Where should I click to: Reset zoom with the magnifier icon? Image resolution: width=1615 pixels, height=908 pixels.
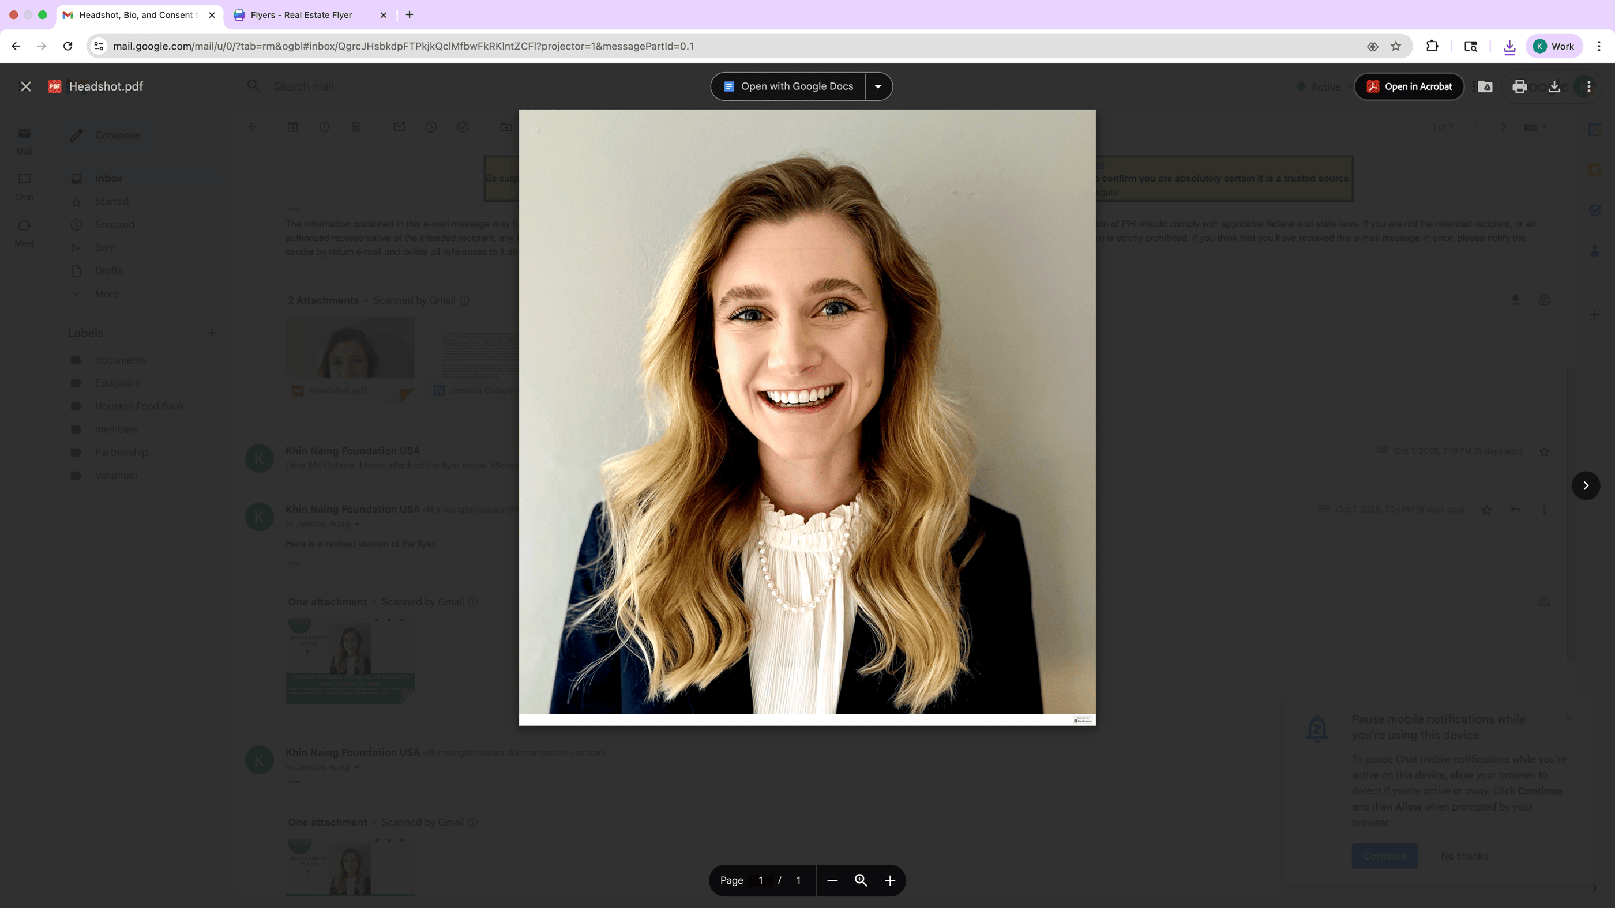click(861, 880)
